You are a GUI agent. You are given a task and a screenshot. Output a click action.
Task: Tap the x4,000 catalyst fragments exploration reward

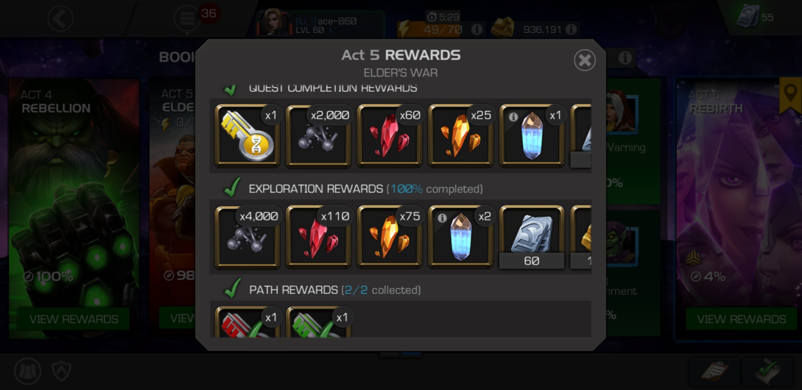pyautogui.click(x=247, y=237)
